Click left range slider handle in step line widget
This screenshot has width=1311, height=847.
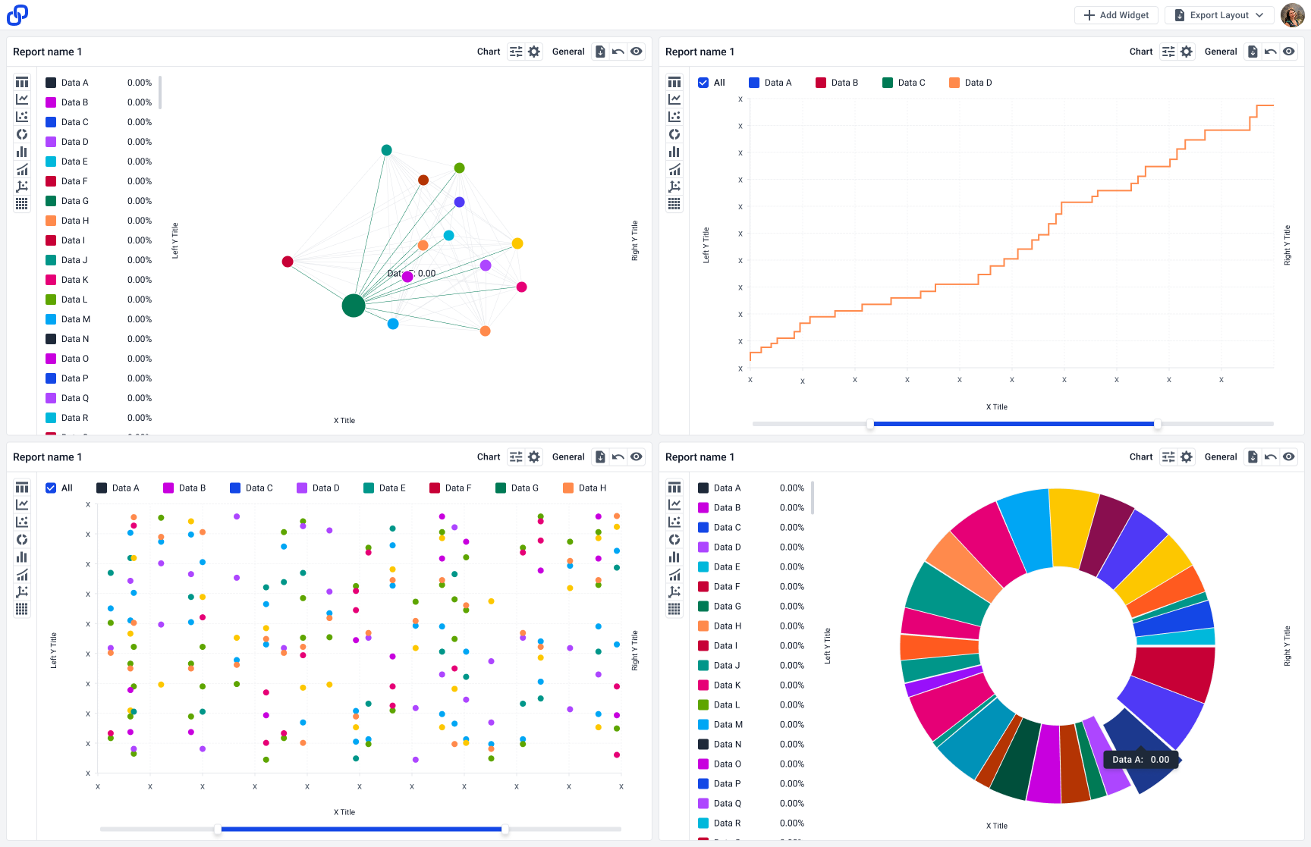tap(870, 424)
